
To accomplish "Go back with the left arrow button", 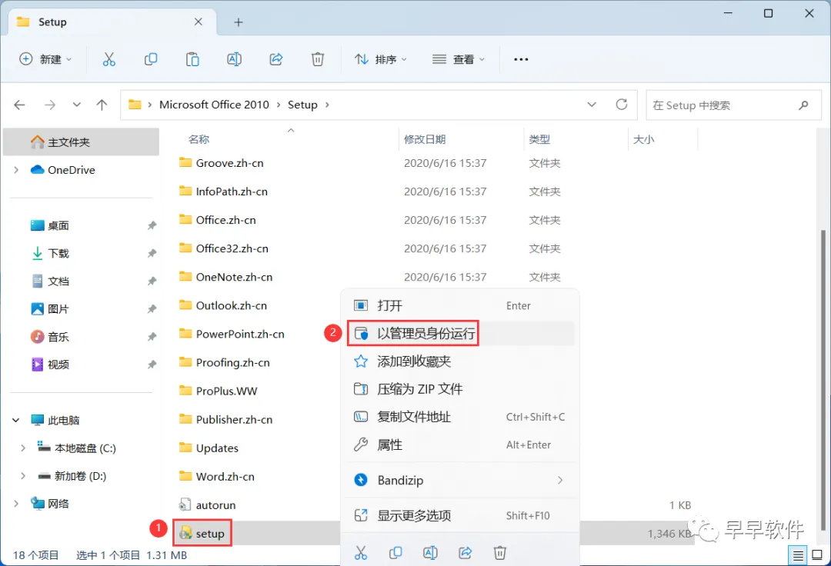I will click(x=19, y=105).
